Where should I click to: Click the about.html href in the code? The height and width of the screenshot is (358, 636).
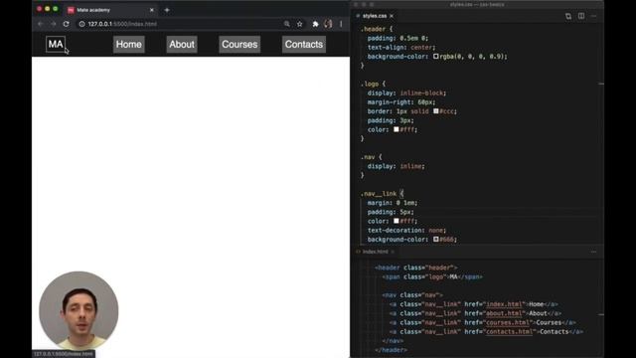pyautogui.click(x=504, y=313)
